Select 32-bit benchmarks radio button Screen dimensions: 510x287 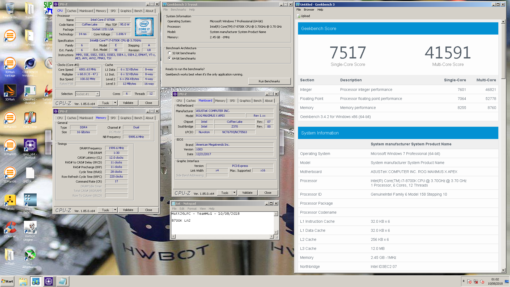169,53
